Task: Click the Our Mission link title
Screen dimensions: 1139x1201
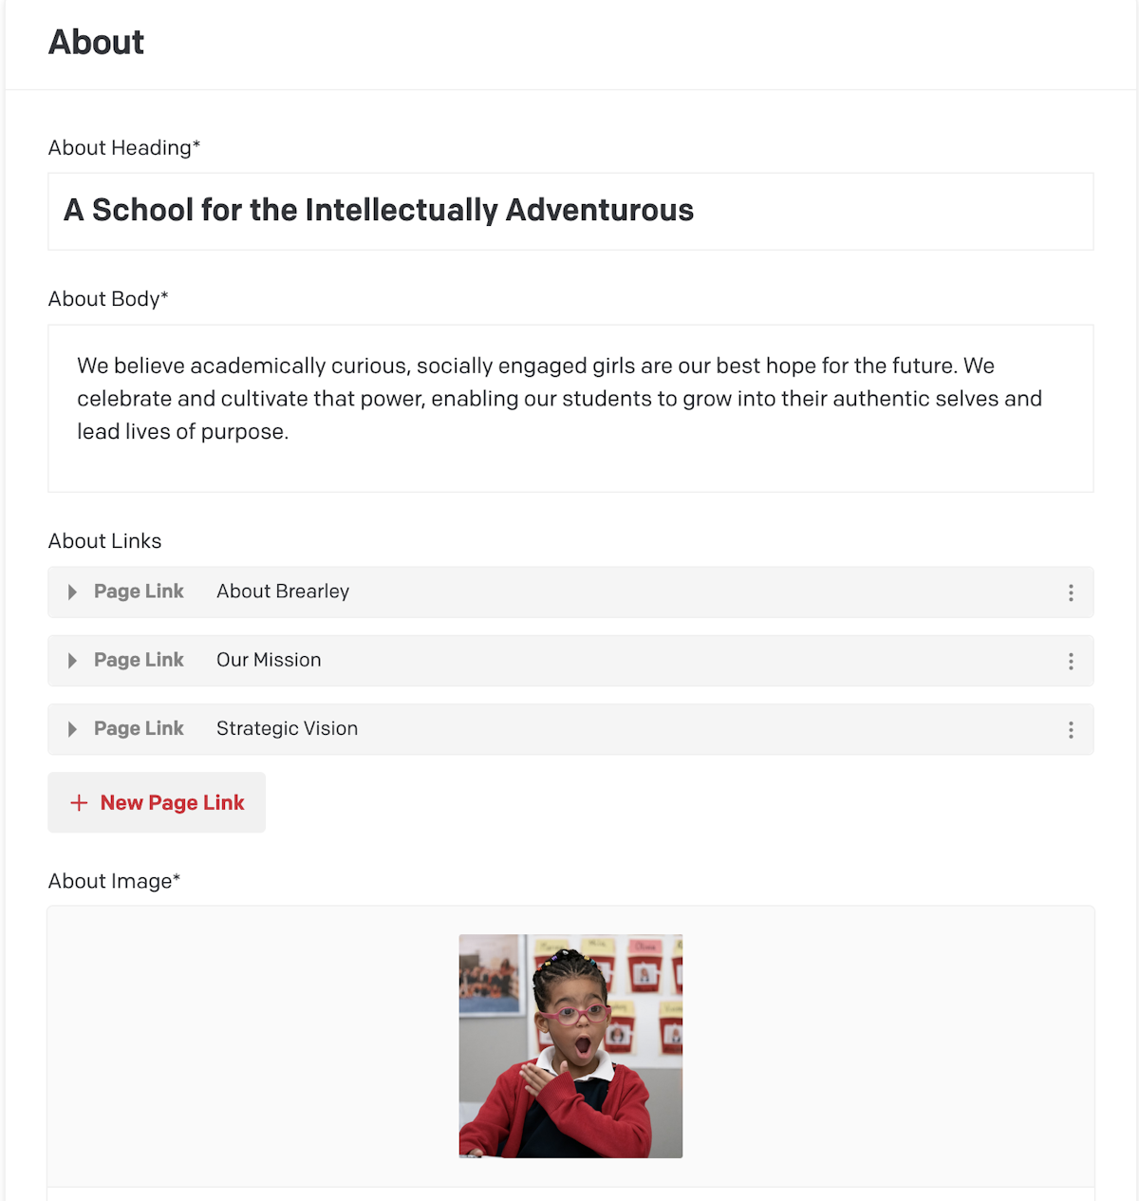Action: [x=269, y=660]
